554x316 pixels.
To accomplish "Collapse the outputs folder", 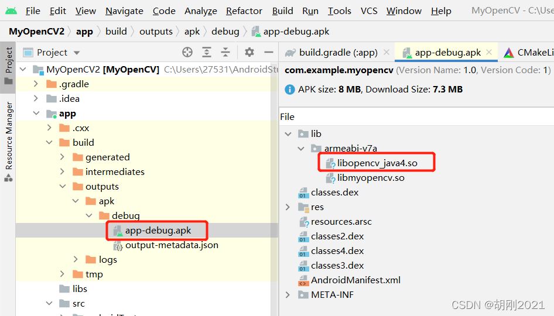I will (x=63, y=186).
